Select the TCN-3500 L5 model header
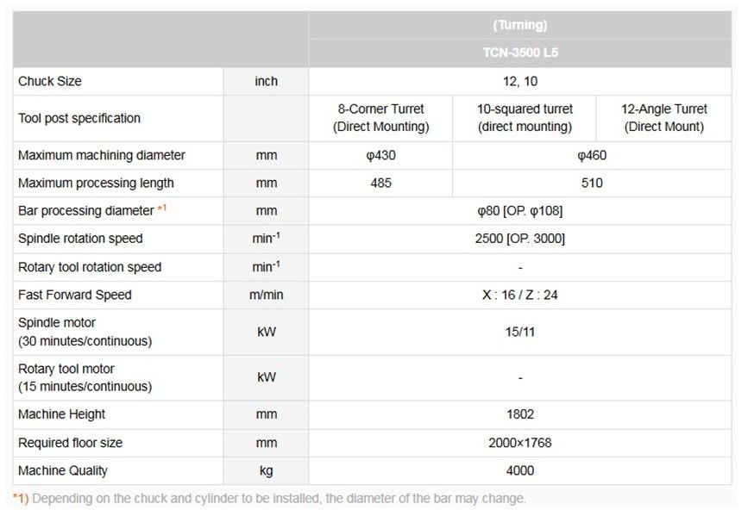Screen dimensions: 748x510 coord(520,52)
